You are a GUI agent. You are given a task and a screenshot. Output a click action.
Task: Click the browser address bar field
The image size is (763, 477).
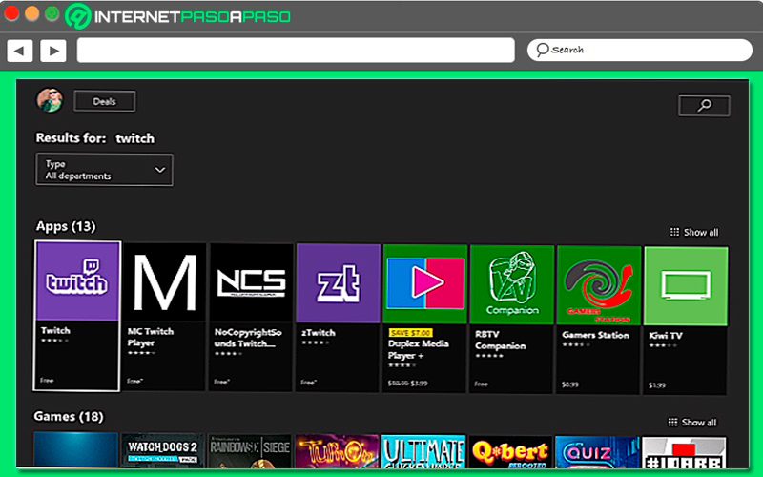(296, 51)
